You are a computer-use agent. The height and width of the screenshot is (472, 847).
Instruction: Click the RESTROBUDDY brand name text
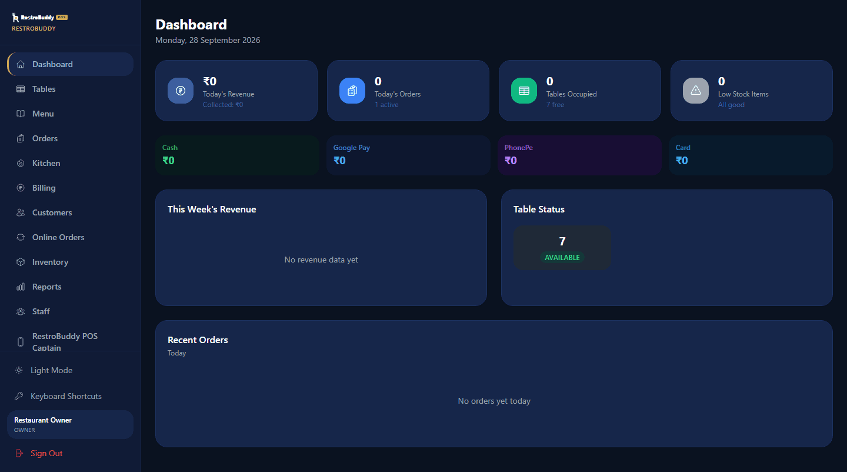tap(34, 28)
